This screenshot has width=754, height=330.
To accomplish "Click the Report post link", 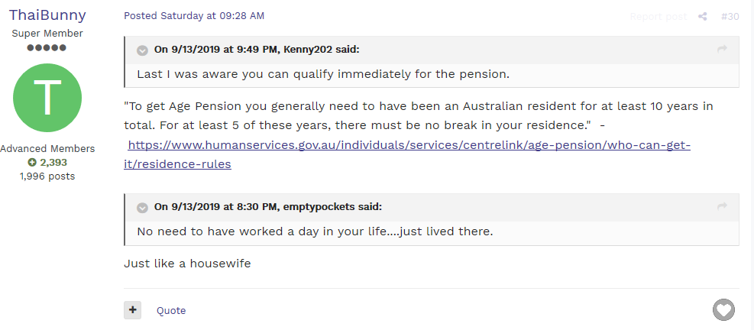I will tap(659, 16).
